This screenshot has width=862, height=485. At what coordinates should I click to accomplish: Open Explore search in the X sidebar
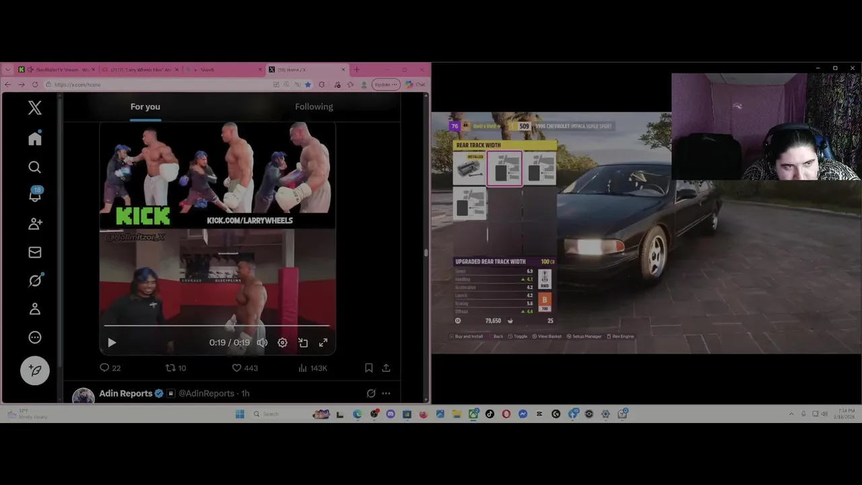[35, 167]
